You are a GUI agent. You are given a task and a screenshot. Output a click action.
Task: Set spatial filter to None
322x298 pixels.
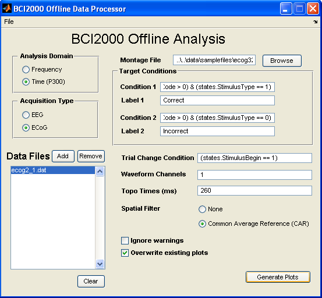[202, 209]
